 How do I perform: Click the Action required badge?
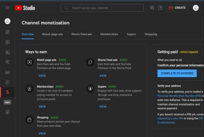189,52
